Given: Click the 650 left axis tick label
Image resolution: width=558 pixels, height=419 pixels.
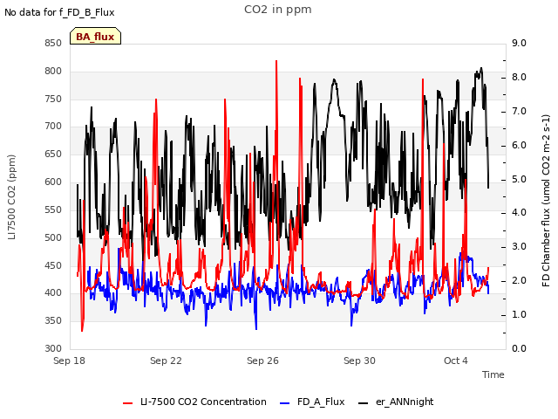Looking at the screenshot, I should point(53,154).
